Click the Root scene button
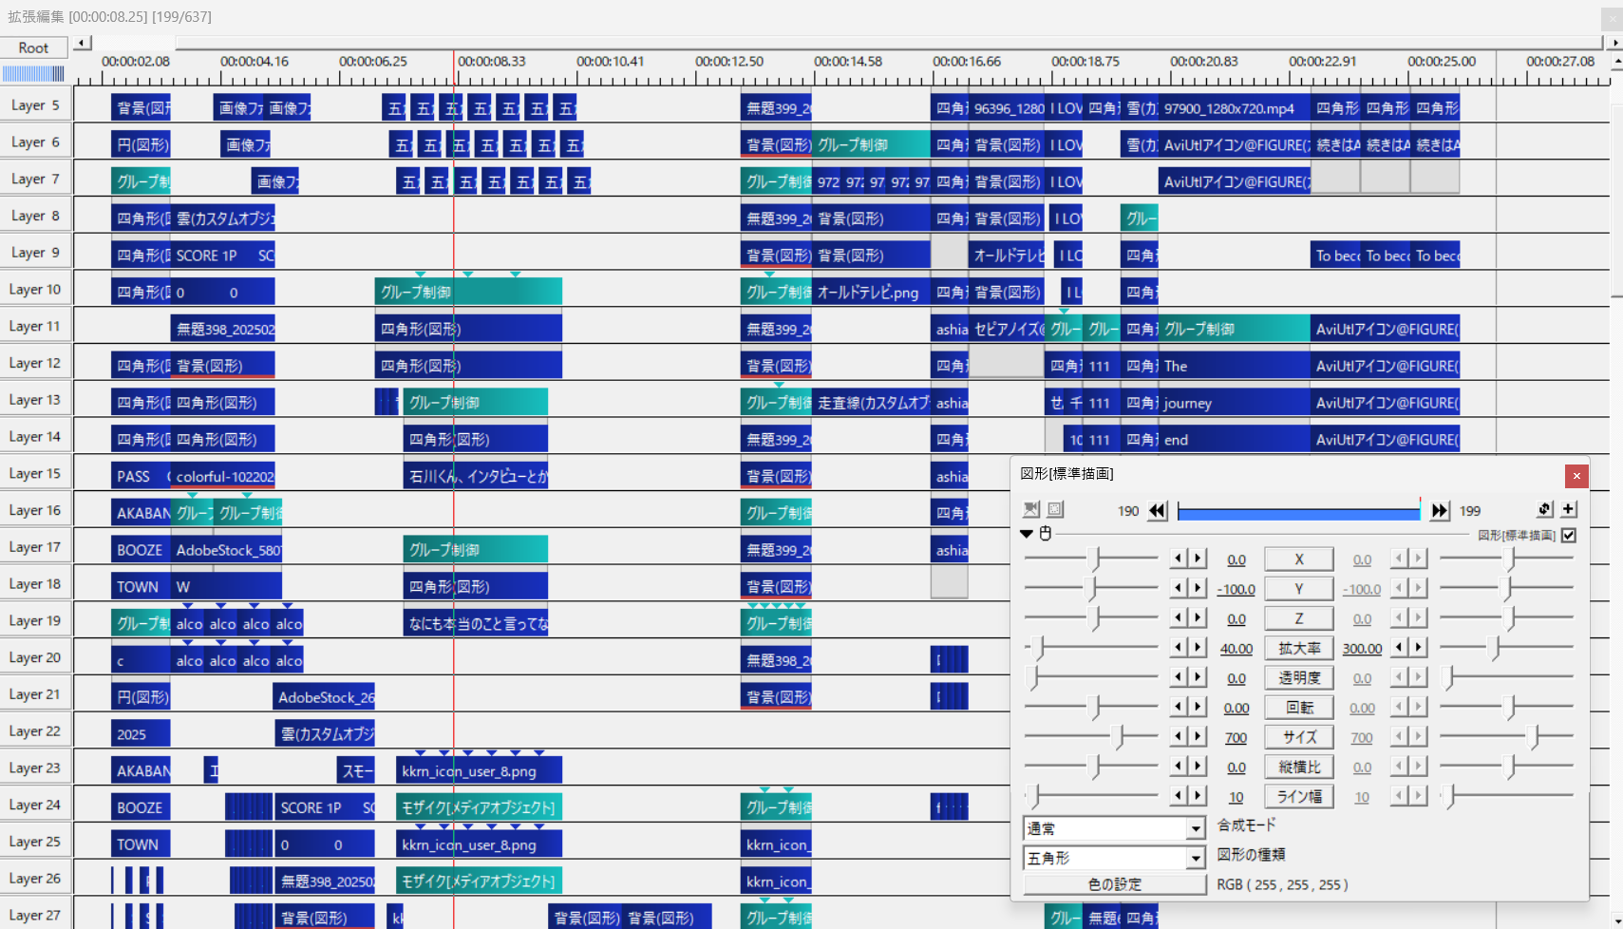 click(x=34, y=47)
